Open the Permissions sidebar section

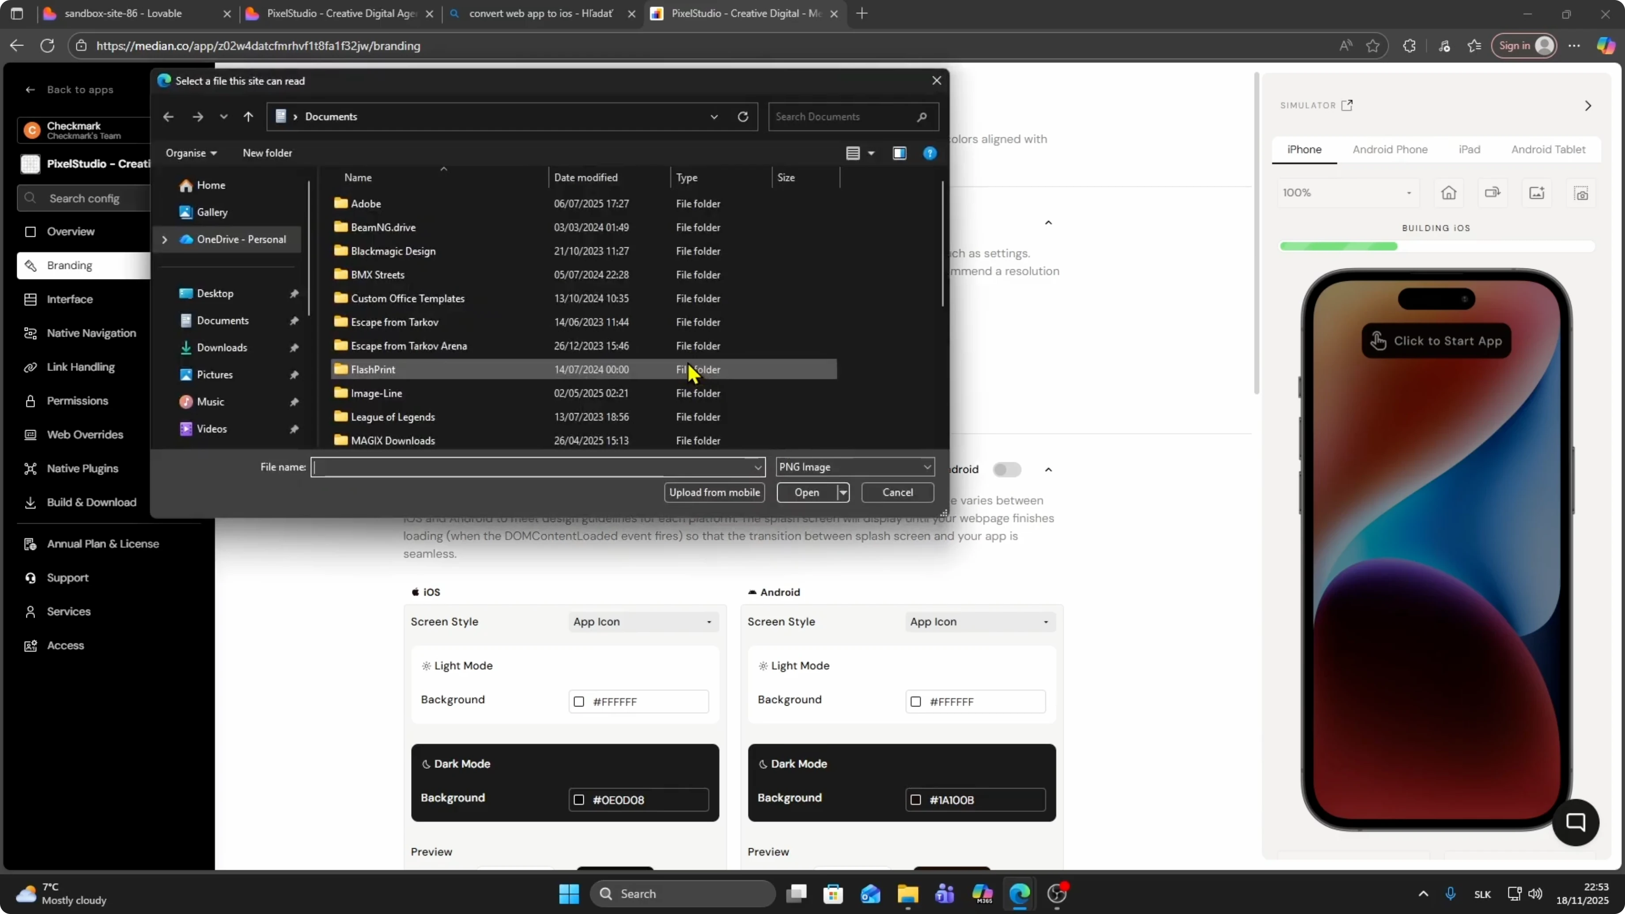click(77, 401)
